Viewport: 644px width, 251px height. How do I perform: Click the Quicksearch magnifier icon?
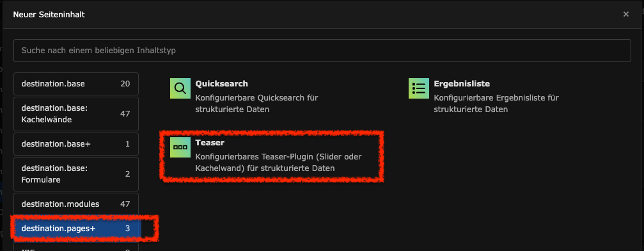(180, 88)
